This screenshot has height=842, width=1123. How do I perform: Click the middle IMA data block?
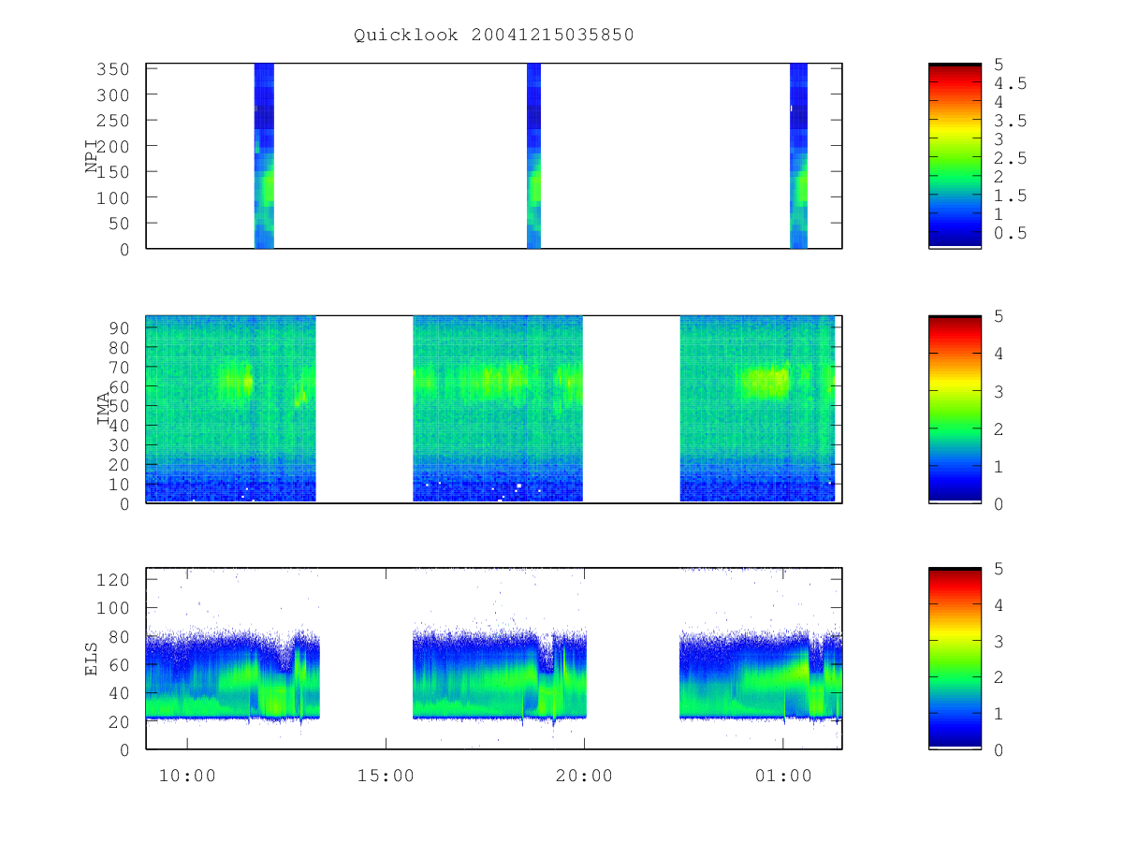(498, 409)
